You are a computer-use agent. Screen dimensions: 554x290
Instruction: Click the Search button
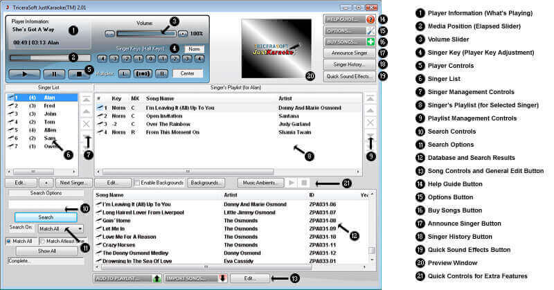pyautogui.click(x=46, y=217)
